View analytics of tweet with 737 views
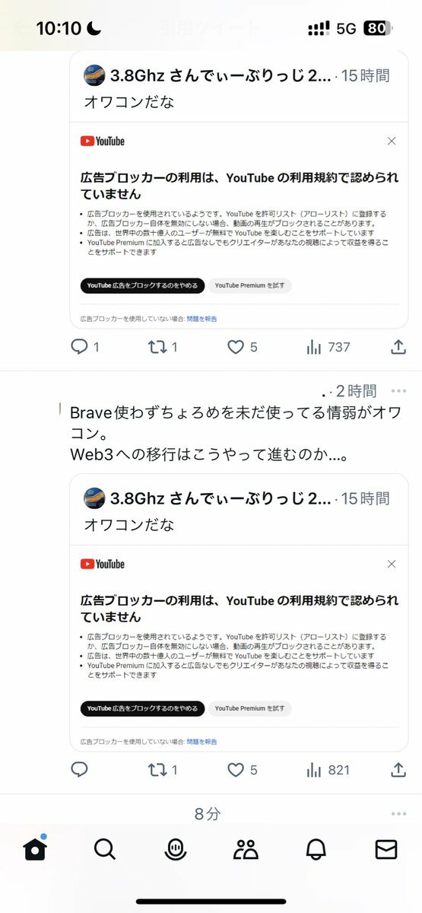 (x=328, y=347)
